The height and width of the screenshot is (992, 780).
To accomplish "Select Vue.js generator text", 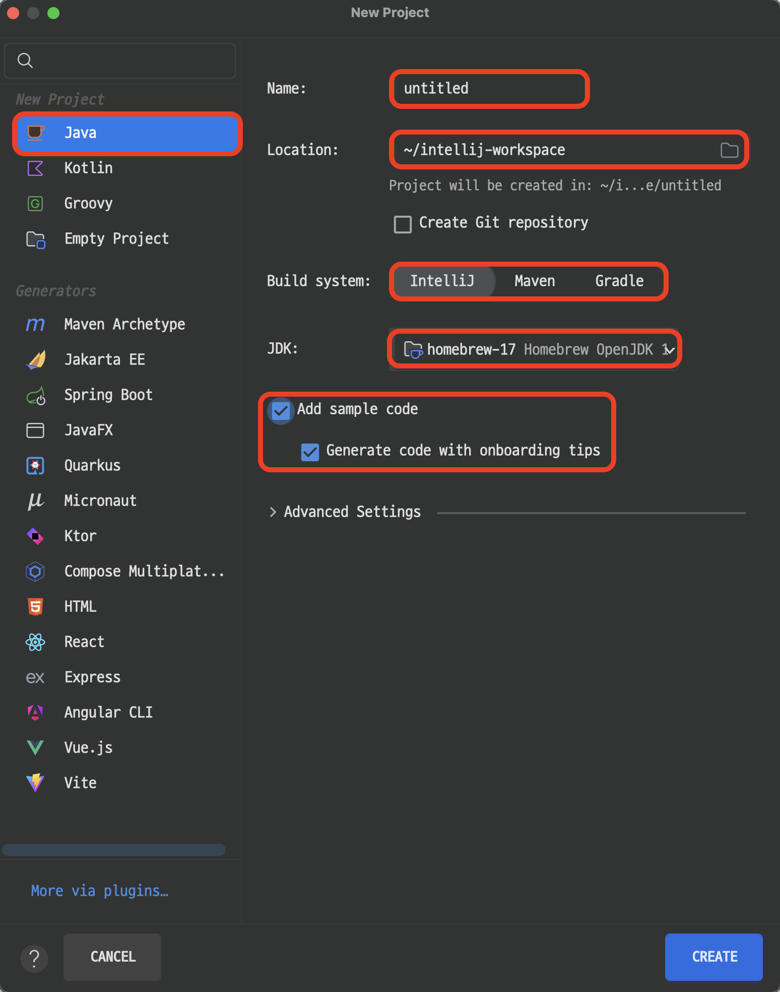I will pyautogui.click(x=88, y=748).
